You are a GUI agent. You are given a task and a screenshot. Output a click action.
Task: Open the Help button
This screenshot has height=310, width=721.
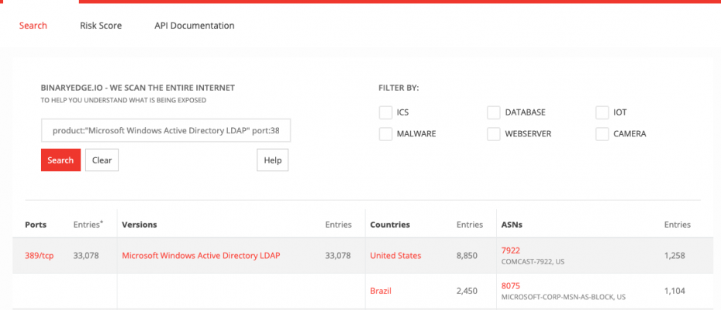click(273, 160)
